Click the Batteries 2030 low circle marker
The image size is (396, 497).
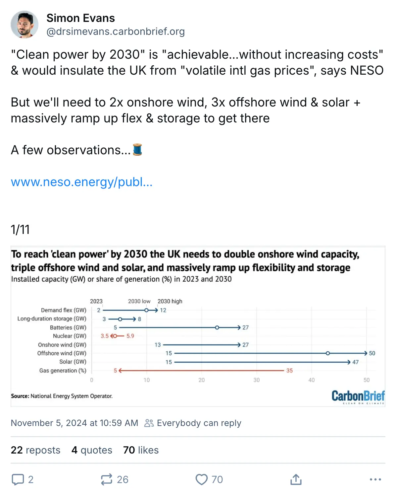[x=217, y=327]
